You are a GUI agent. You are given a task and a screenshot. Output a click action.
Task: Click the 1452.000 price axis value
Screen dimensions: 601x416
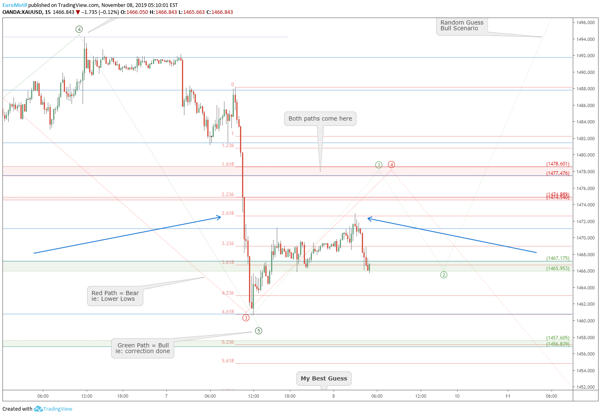(585, 387)
